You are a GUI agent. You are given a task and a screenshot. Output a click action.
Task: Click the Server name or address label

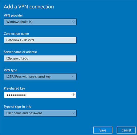click(21, 52)
